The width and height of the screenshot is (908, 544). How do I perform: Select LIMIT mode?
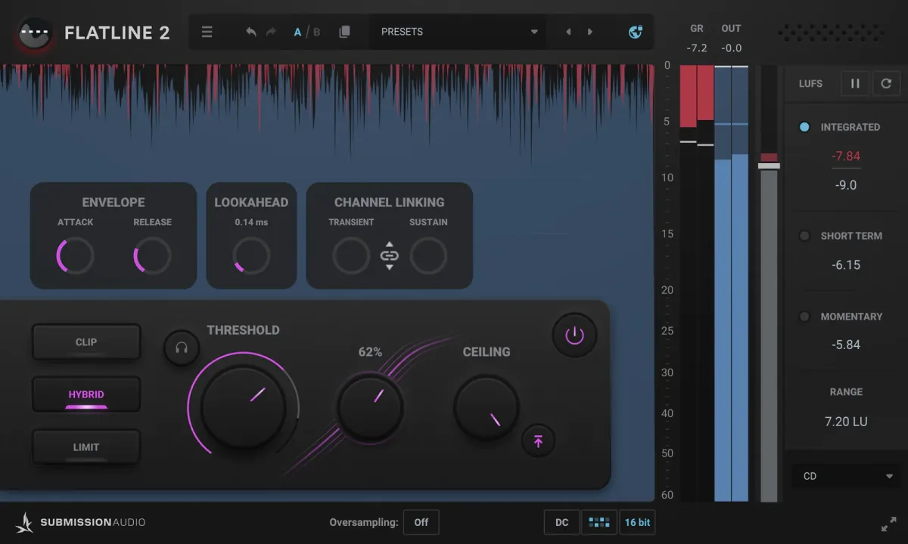86,447
